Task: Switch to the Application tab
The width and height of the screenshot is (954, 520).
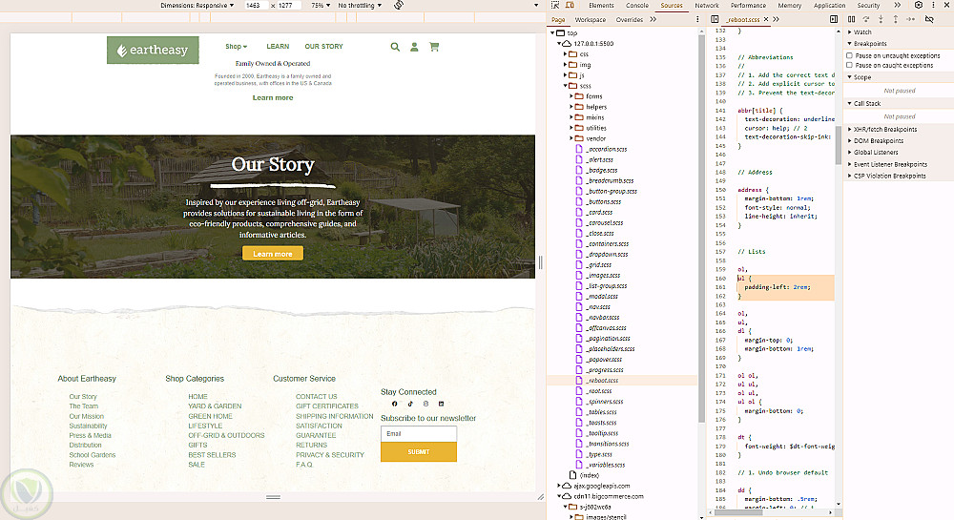Action: (829, 5)
